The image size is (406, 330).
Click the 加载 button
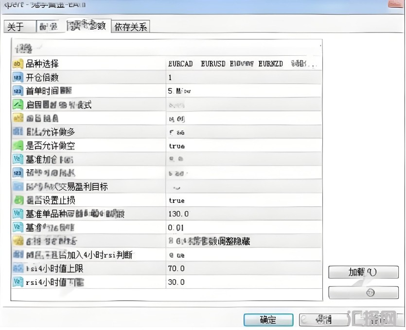pyautogui.click(x=363, y=272)
